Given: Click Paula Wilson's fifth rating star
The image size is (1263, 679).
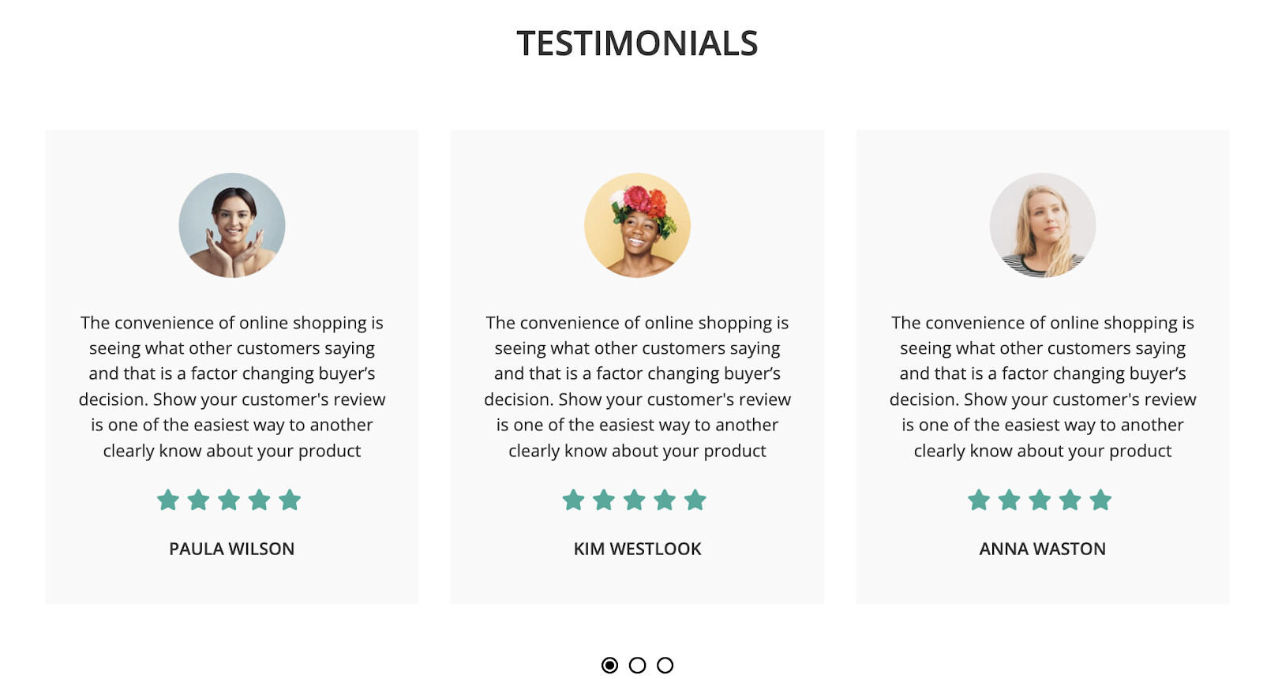Looking at the screenshot, I should click(x=290, y=500).
